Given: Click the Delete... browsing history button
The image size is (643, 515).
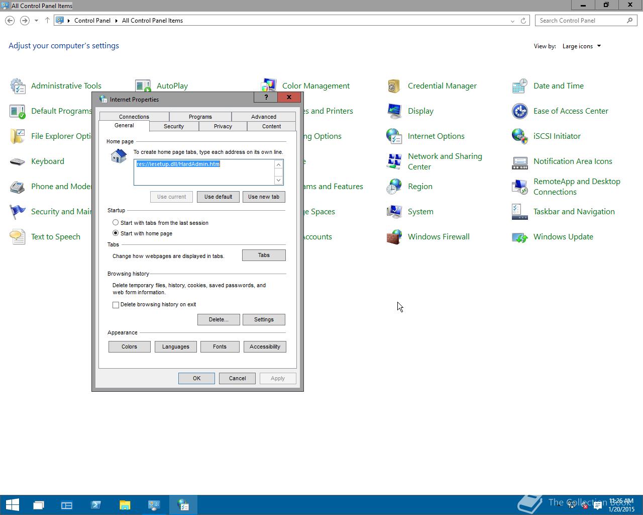Looking at the screenshot, I should point(219,319).
